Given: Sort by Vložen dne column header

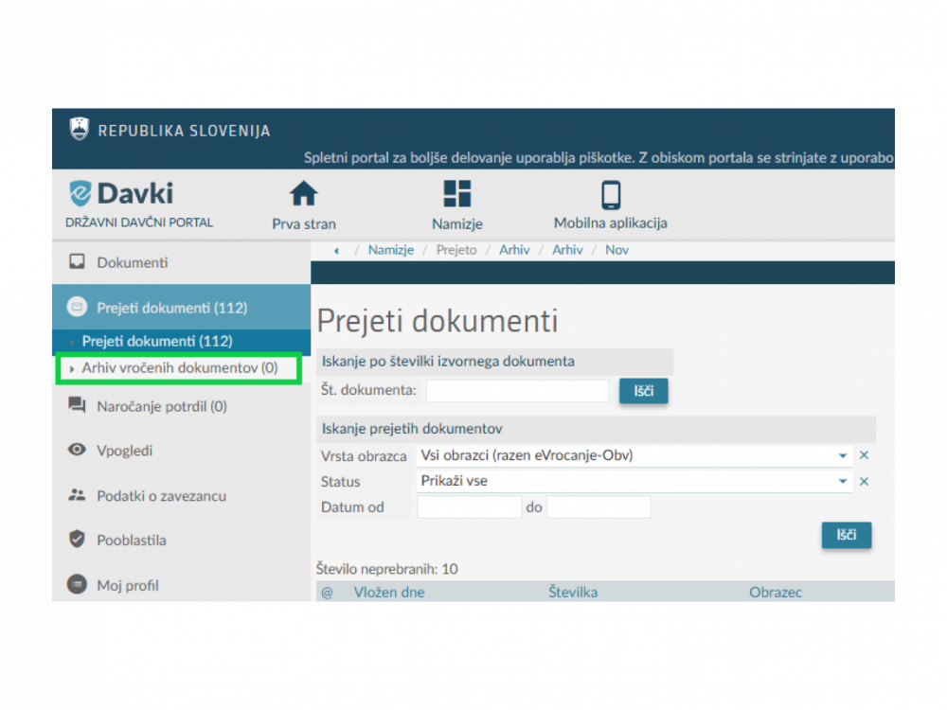Looking at the screenshot, I should (389, 593).
